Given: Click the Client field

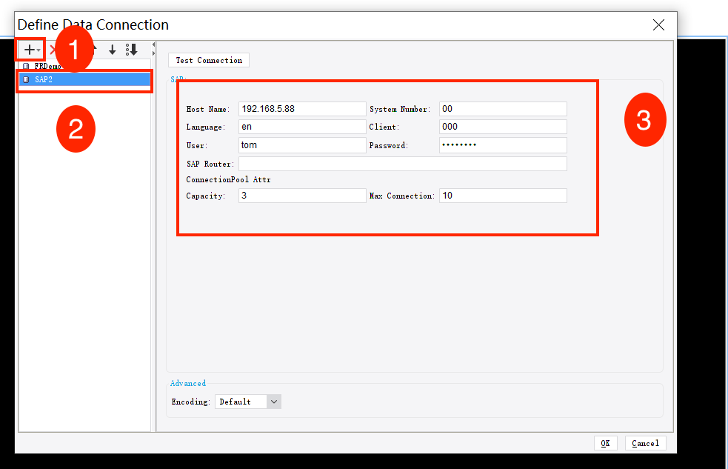Looking at the screenshot, I should click(x=503, y=127).
